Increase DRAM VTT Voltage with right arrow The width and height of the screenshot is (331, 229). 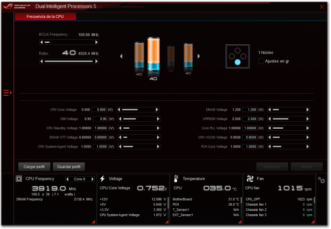(158, 137)
